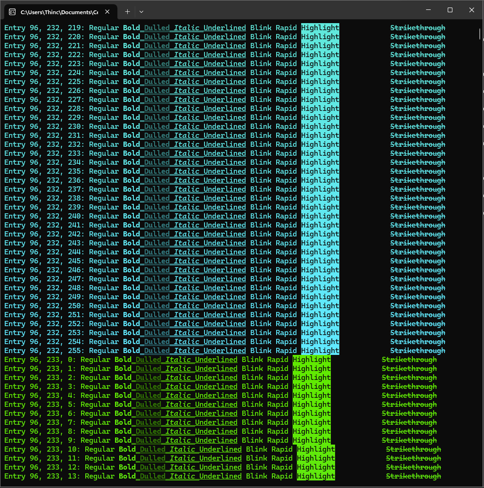The height and width of the screenshot is (488, 484).
Task: Click the Blink text on entry 232, 250
Action: [x=261, y=306]
